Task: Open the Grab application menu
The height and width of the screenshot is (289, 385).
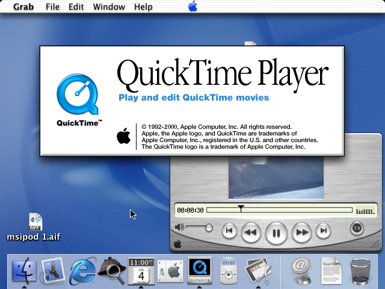Action: (x=23, y=7)
